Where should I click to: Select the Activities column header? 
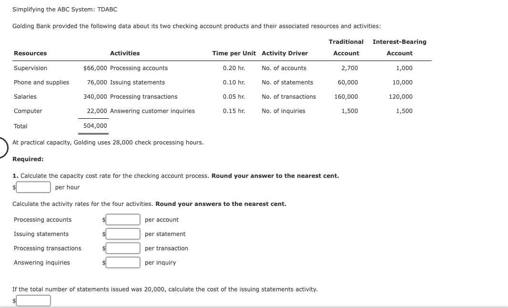click(124, 53)
